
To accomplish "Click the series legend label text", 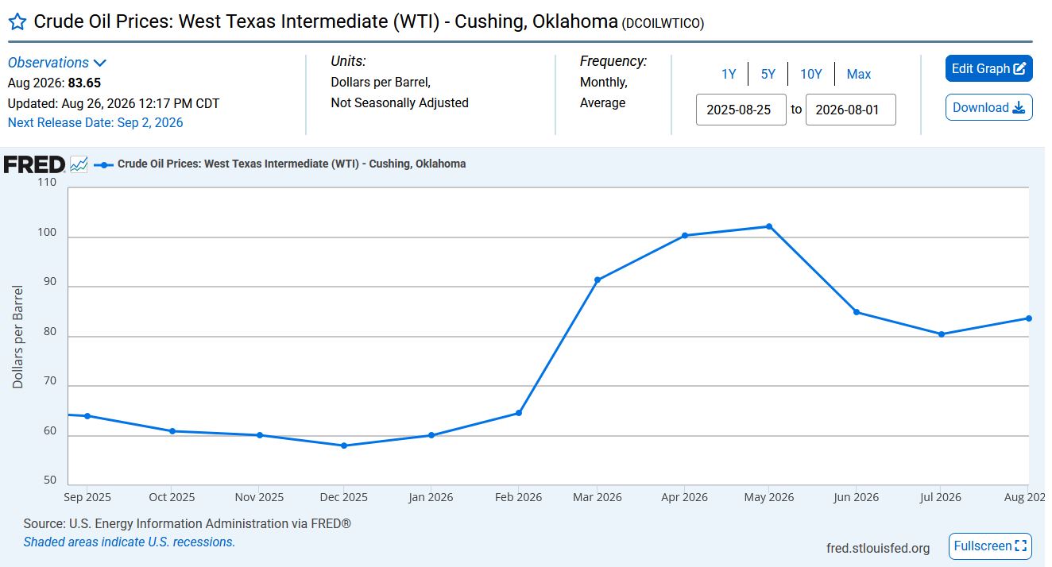I will pos(292,164).
